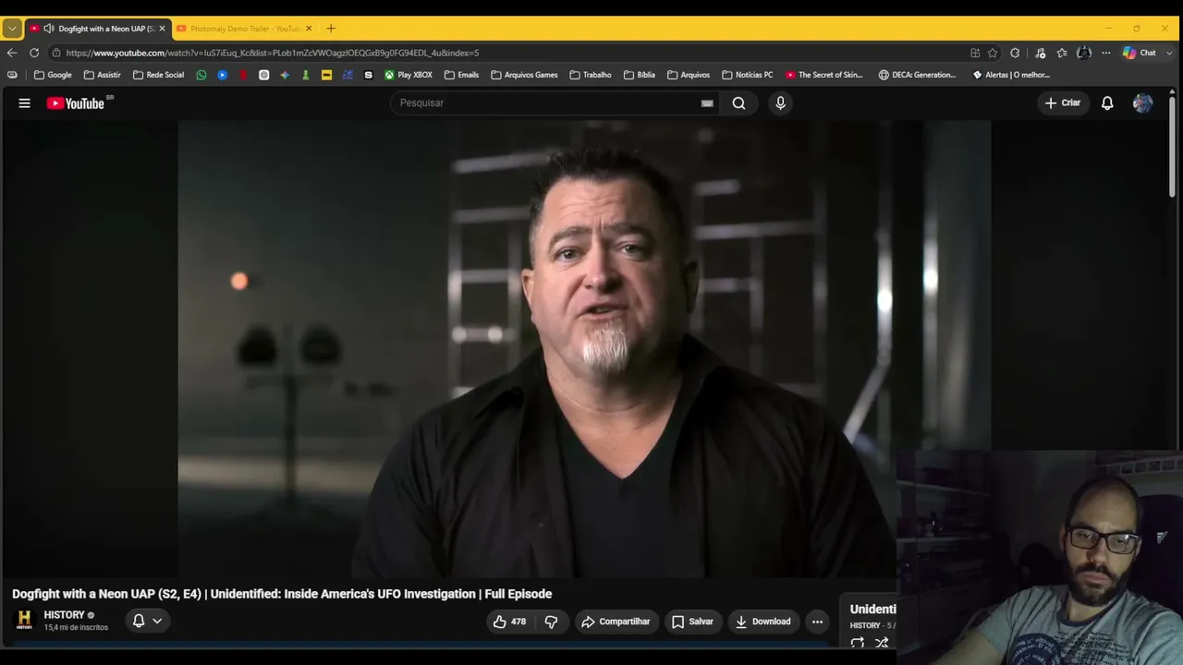The image size is (1183, 665).
Task: Open HISTORY channel avatar
Action: [25, 620]
